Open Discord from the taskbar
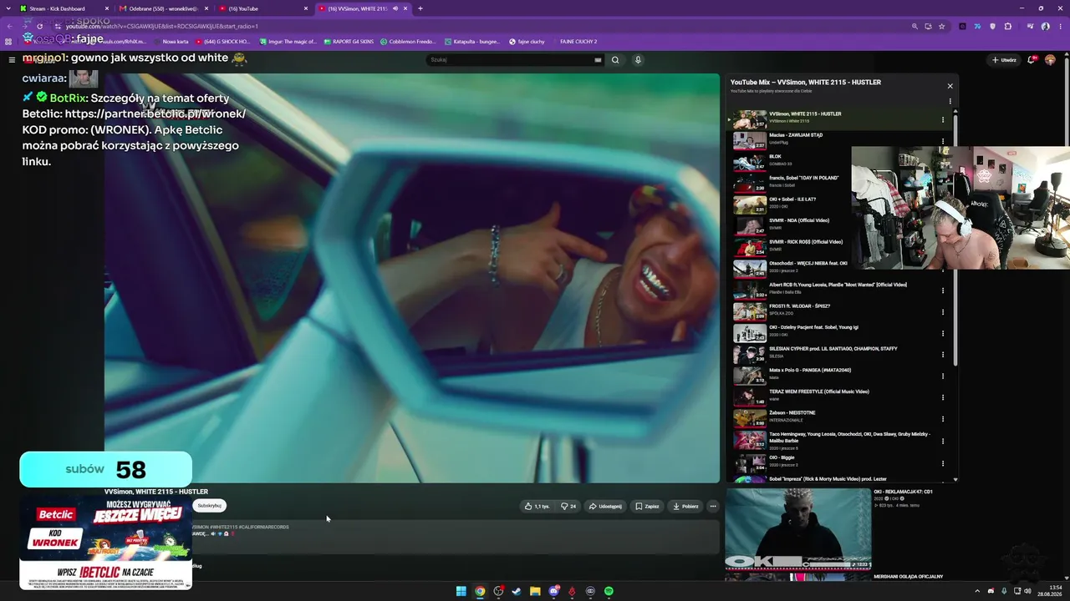 553,591
